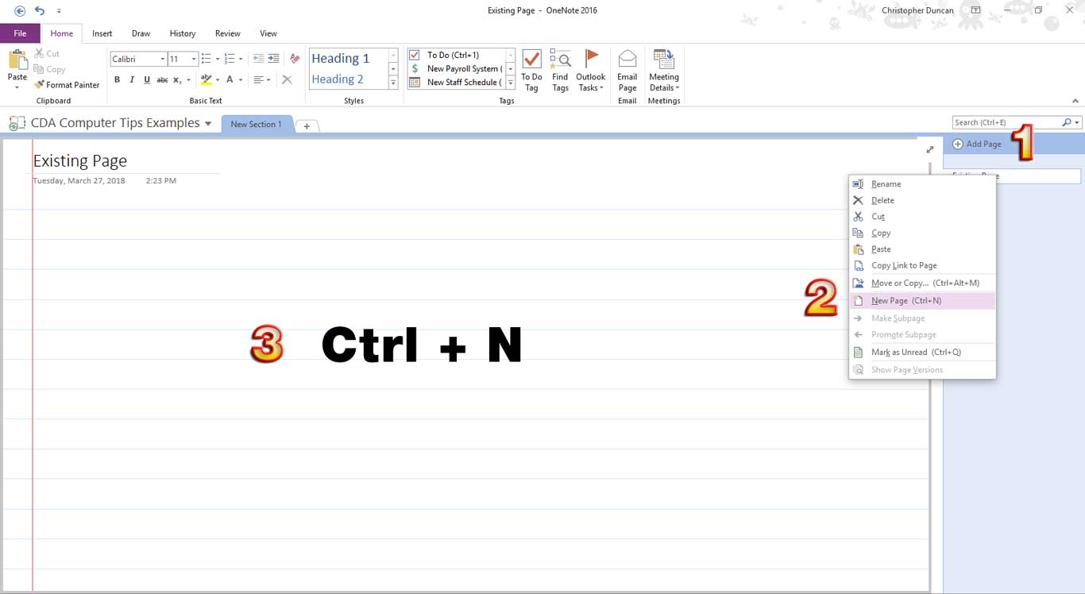
Task: Clear formatting with the Clear Format button
Action: coord(288,79)
